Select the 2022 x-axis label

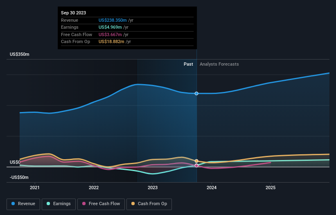tap(94, 188)
